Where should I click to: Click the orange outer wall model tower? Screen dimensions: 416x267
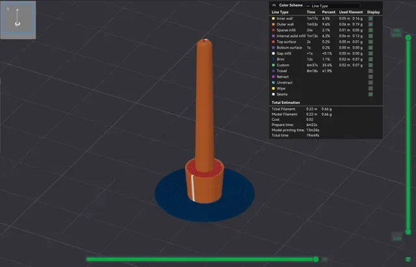(205, 106)
